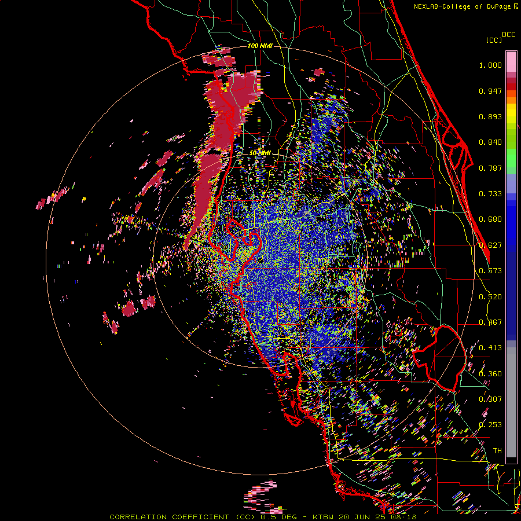521x521 pixels.
Task: Click the 20 JUN 25 date text
Action: click(361, 517)
